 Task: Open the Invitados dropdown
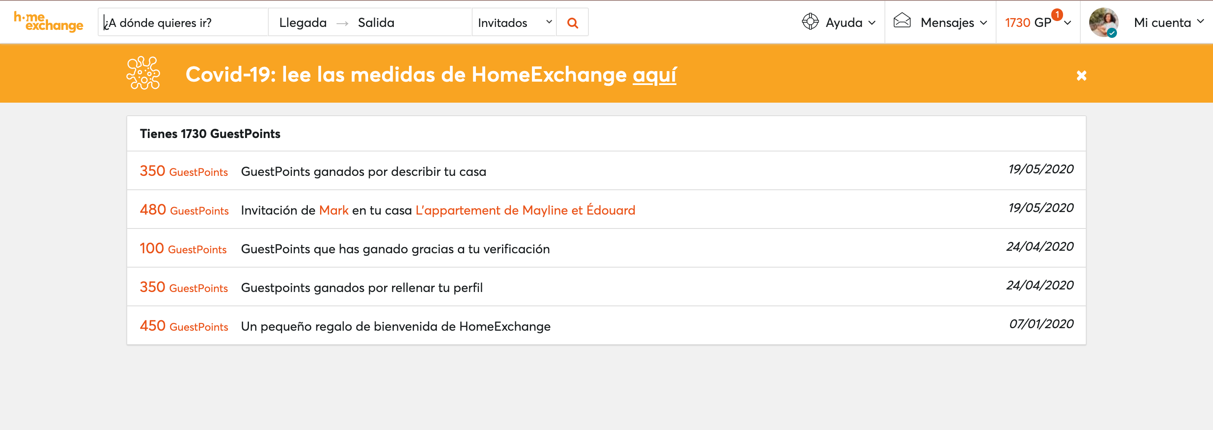(514, 23)
